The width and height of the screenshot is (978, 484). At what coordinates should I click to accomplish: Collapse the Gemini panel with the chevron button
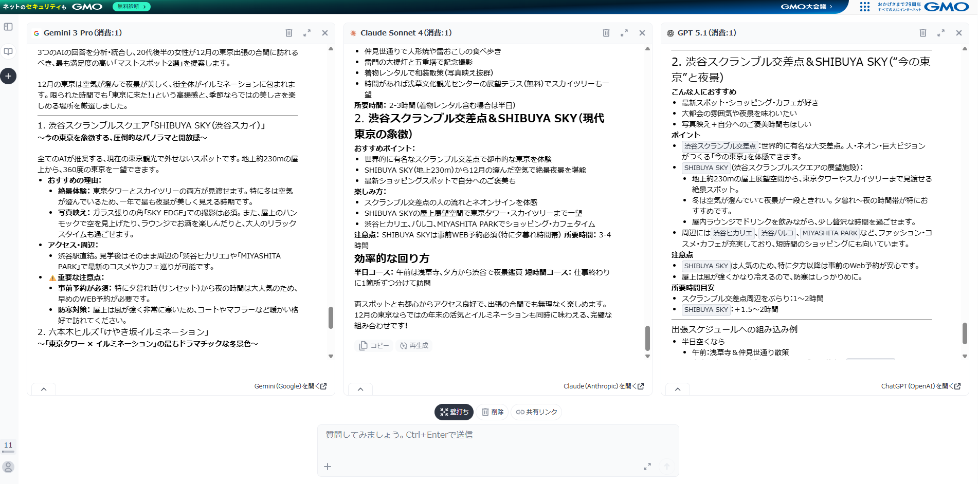tap(44, 389)
